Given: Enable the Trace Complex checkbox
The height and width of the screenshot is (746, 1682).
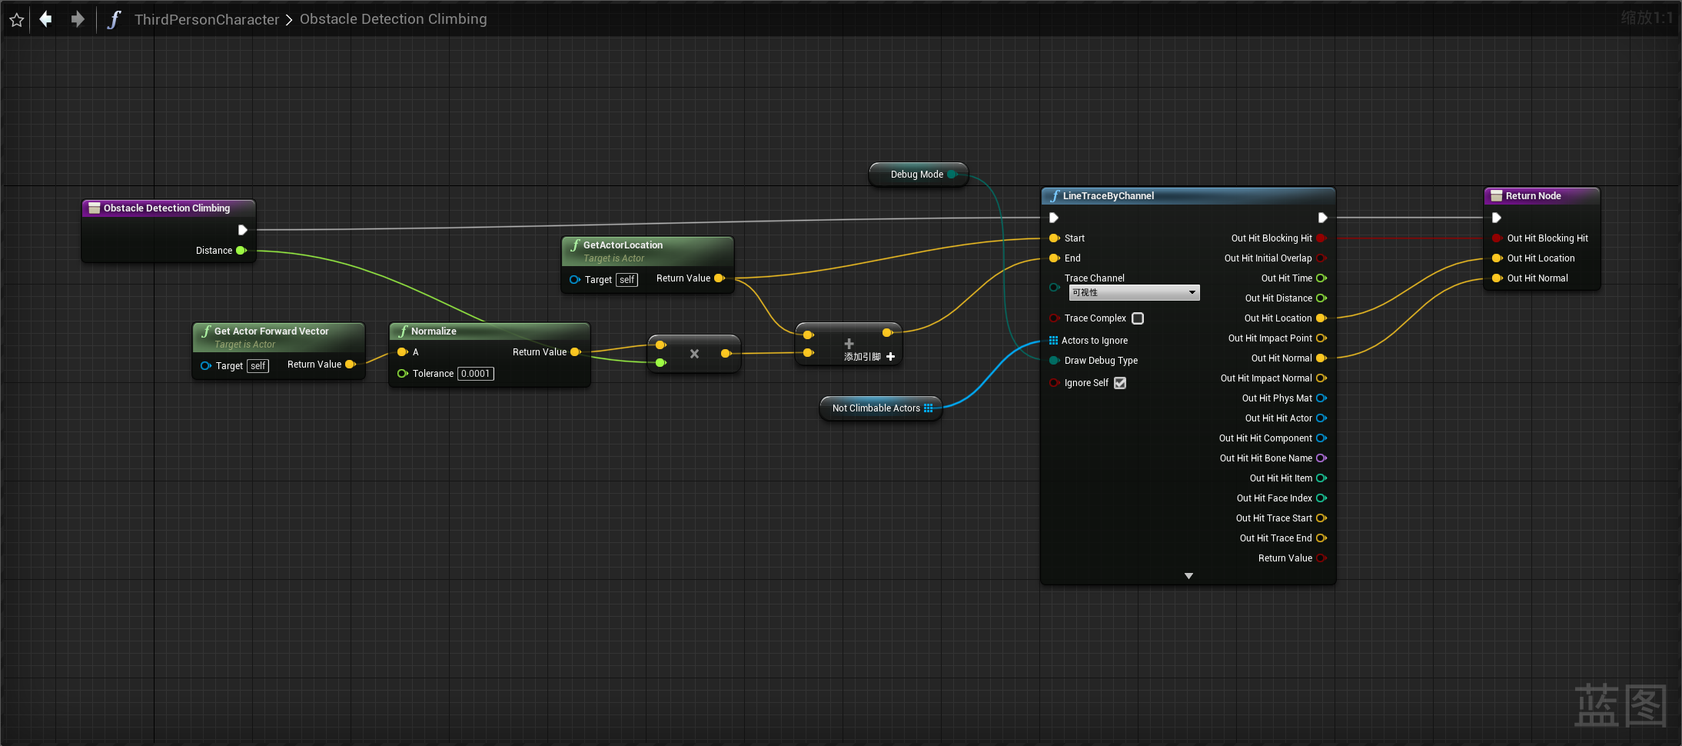Looking at the screenshot, I should click(x=1138, y=318).
